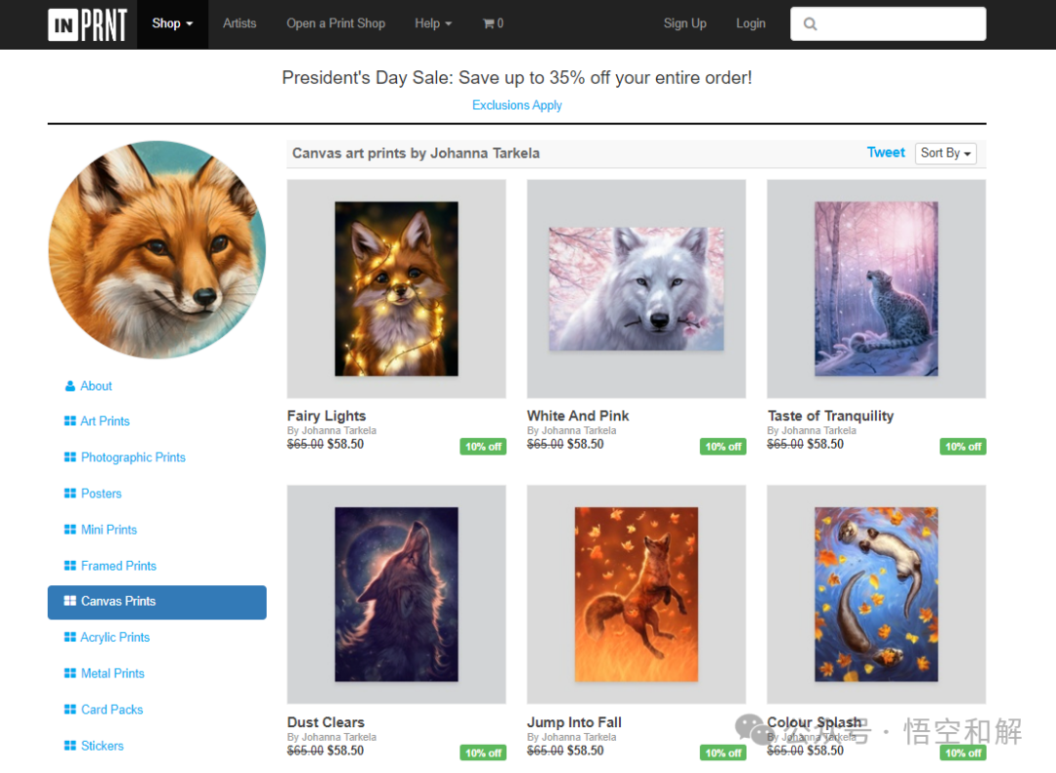Screen dimensions: 1056x773
Task: Click the About person icon
Action: [70, 386]
